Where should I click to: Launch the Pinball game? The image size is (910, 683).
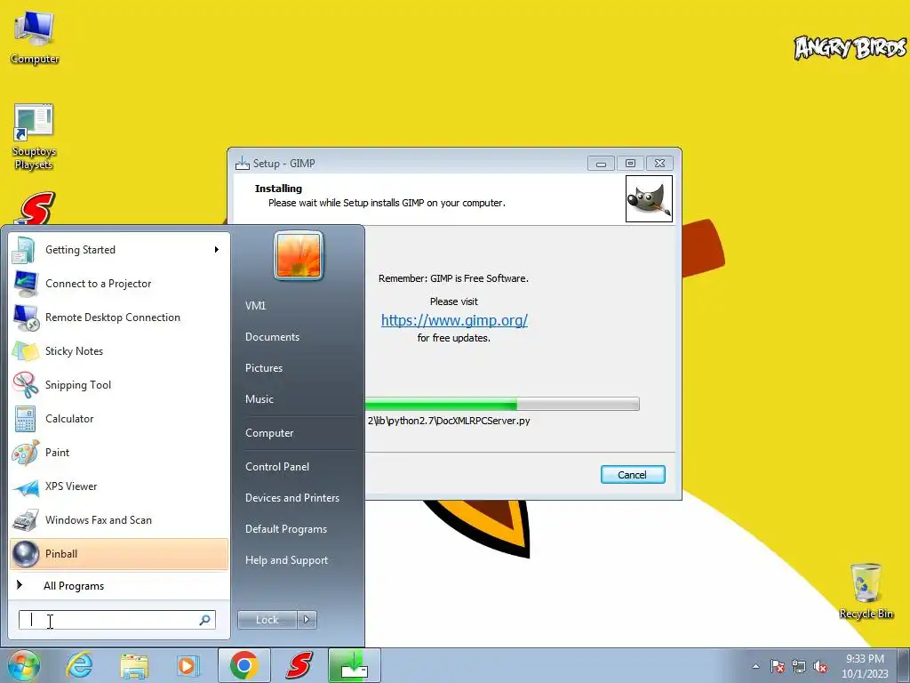pyautogui.click(x=120, y=553)
